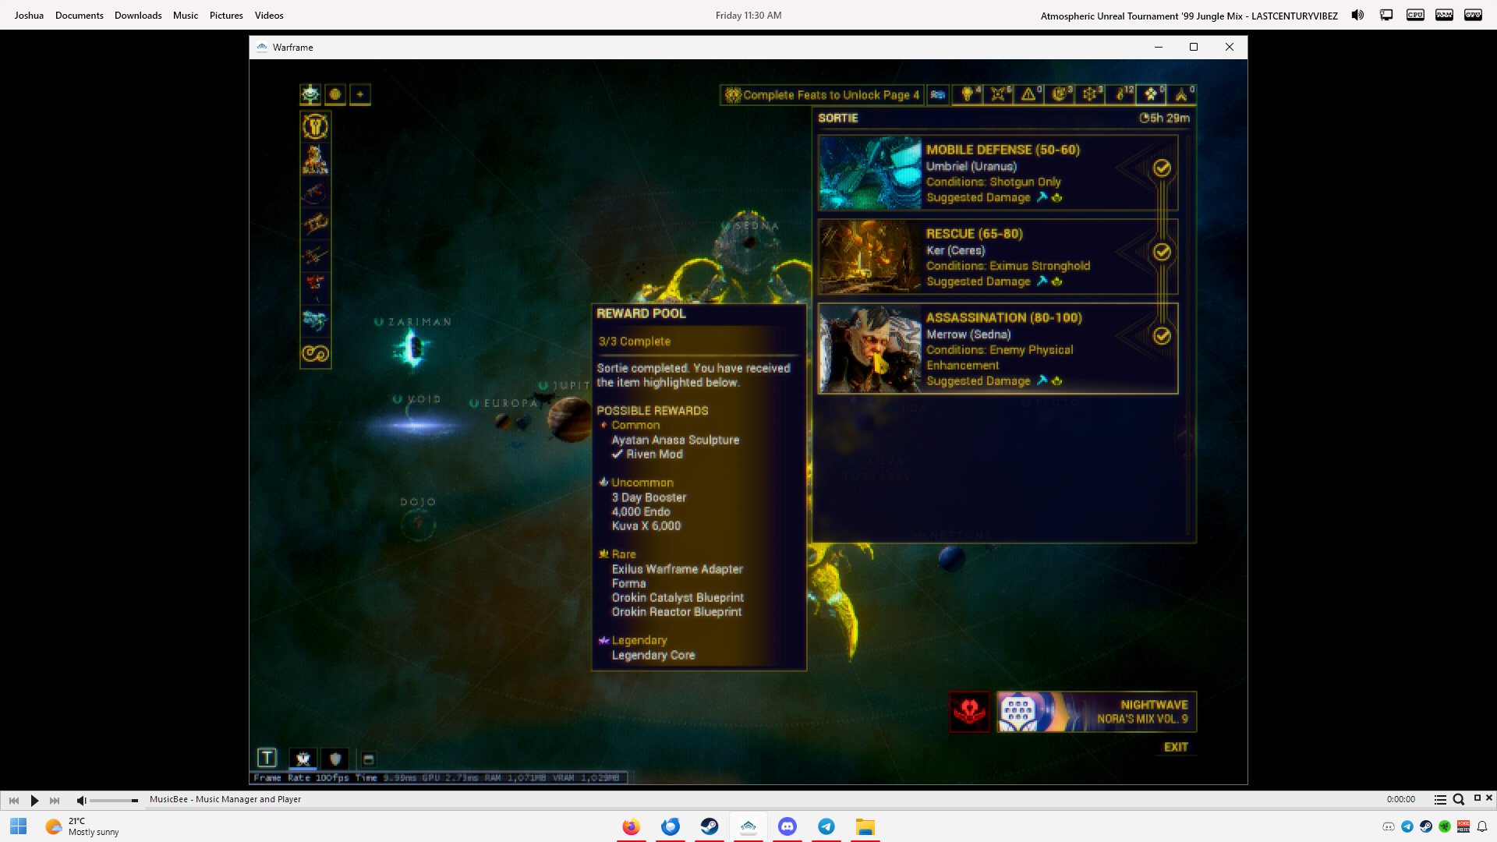Select the Void node on star chart

(x=417, y=425)
